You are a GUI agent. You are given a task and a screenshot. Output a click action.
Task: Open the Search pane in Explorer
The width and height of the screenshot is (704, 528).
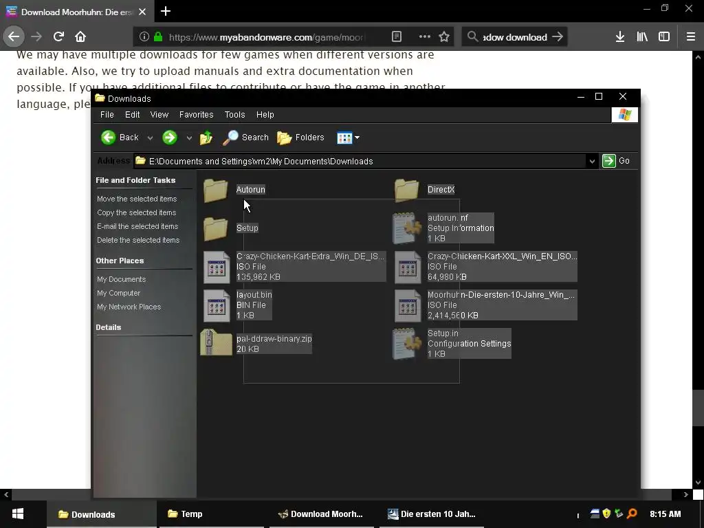pyautogui.click(x=245, y=137)
